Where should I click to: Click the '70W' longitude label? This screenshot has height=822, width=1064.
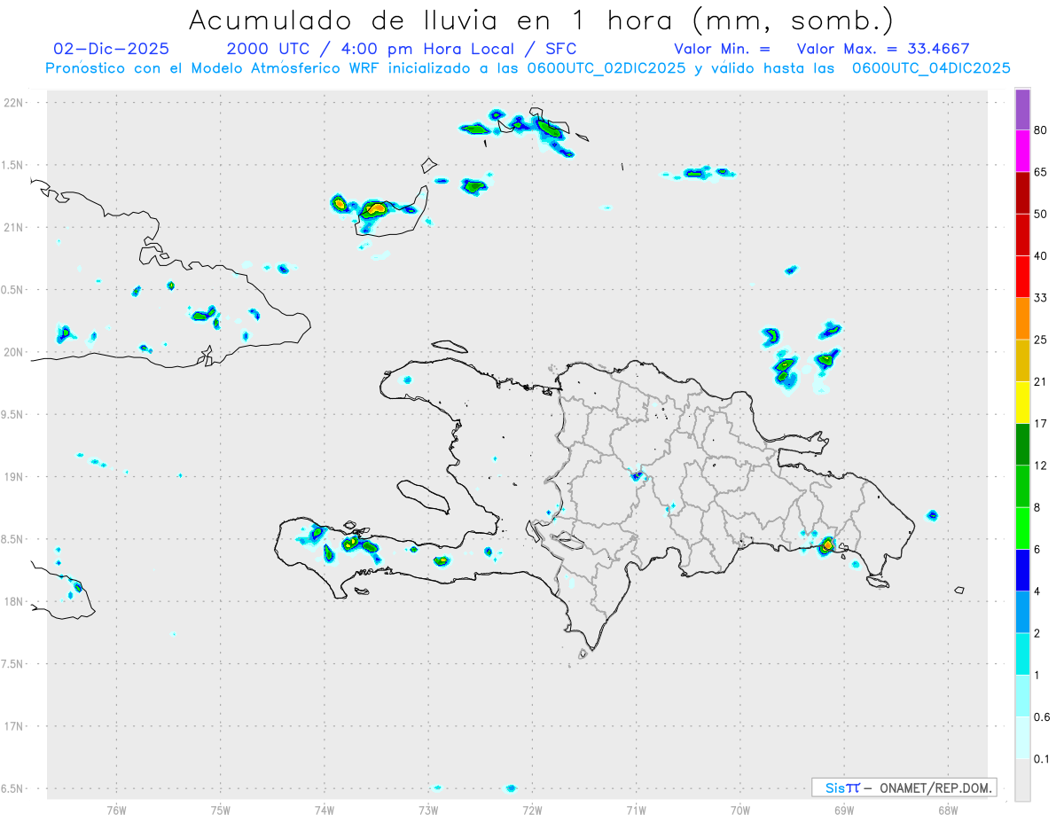click(740, 810)
